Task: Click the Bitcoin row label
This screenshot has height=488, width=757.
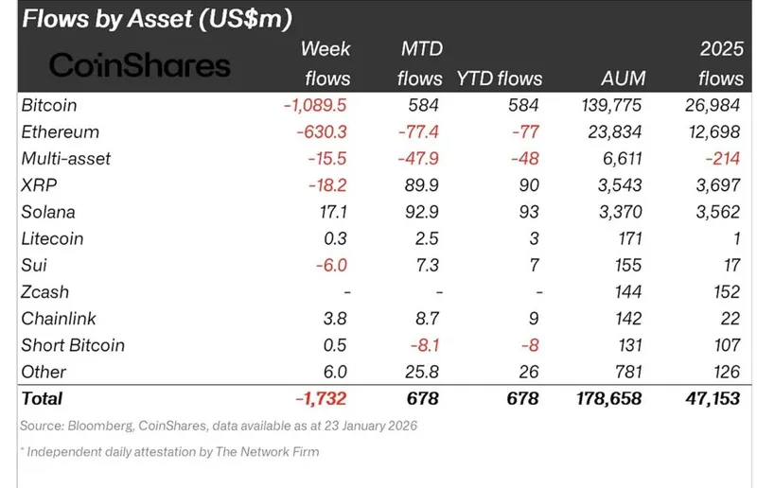Action: pyautogui.click(x=49, y=105)
